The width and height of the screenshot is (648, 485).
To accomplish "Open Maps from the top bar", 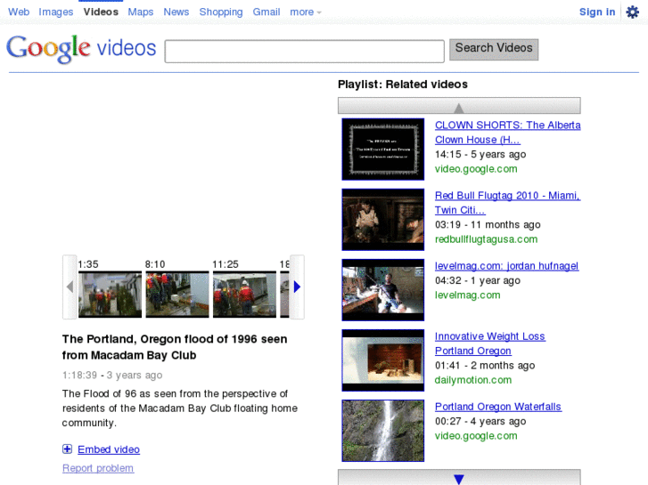I will pos(141,12).
